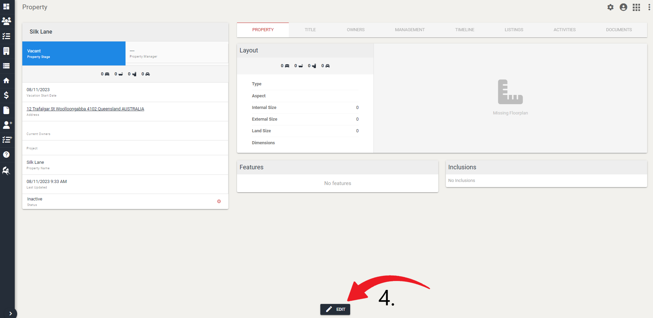
Task: Switch to the OWNERS tab
Action: pyautogui.click(x=356, y=30)
